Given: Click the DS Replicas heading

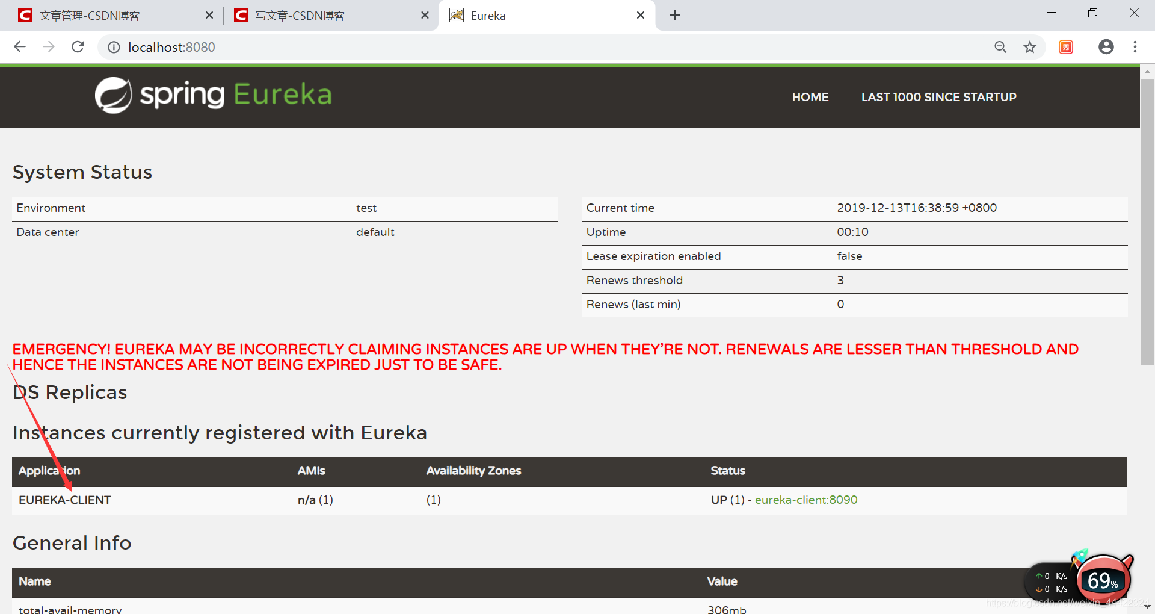Looking at the screenshot, I should pyautogui.click(x=70, y=392).
